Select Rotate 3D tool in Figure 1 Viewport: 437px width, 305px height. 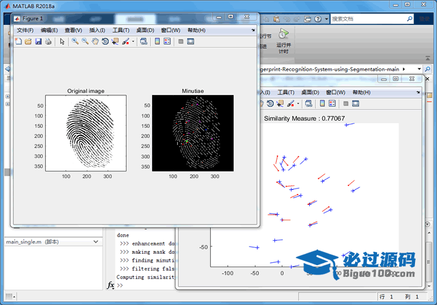click(x=105, y=41)
